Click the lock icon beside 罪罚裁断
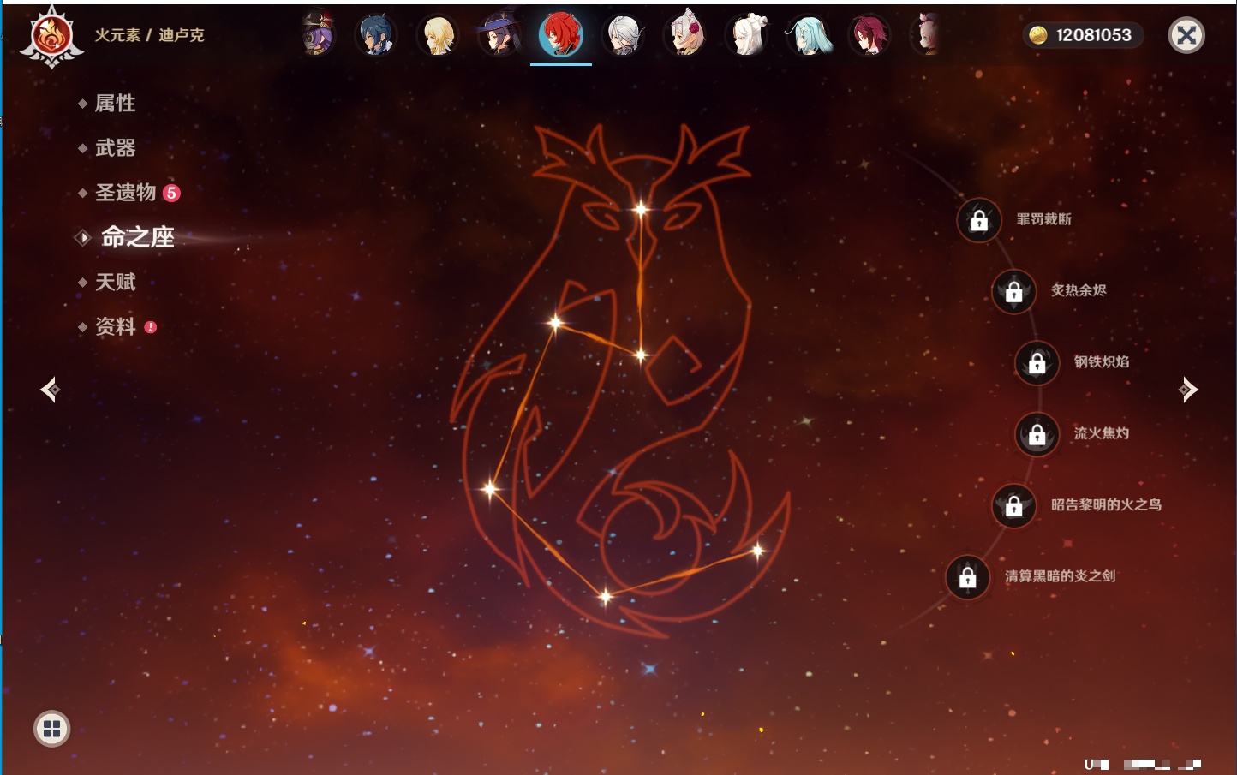This screenshot has height=775, width=1237. click(x=979, y=220)
